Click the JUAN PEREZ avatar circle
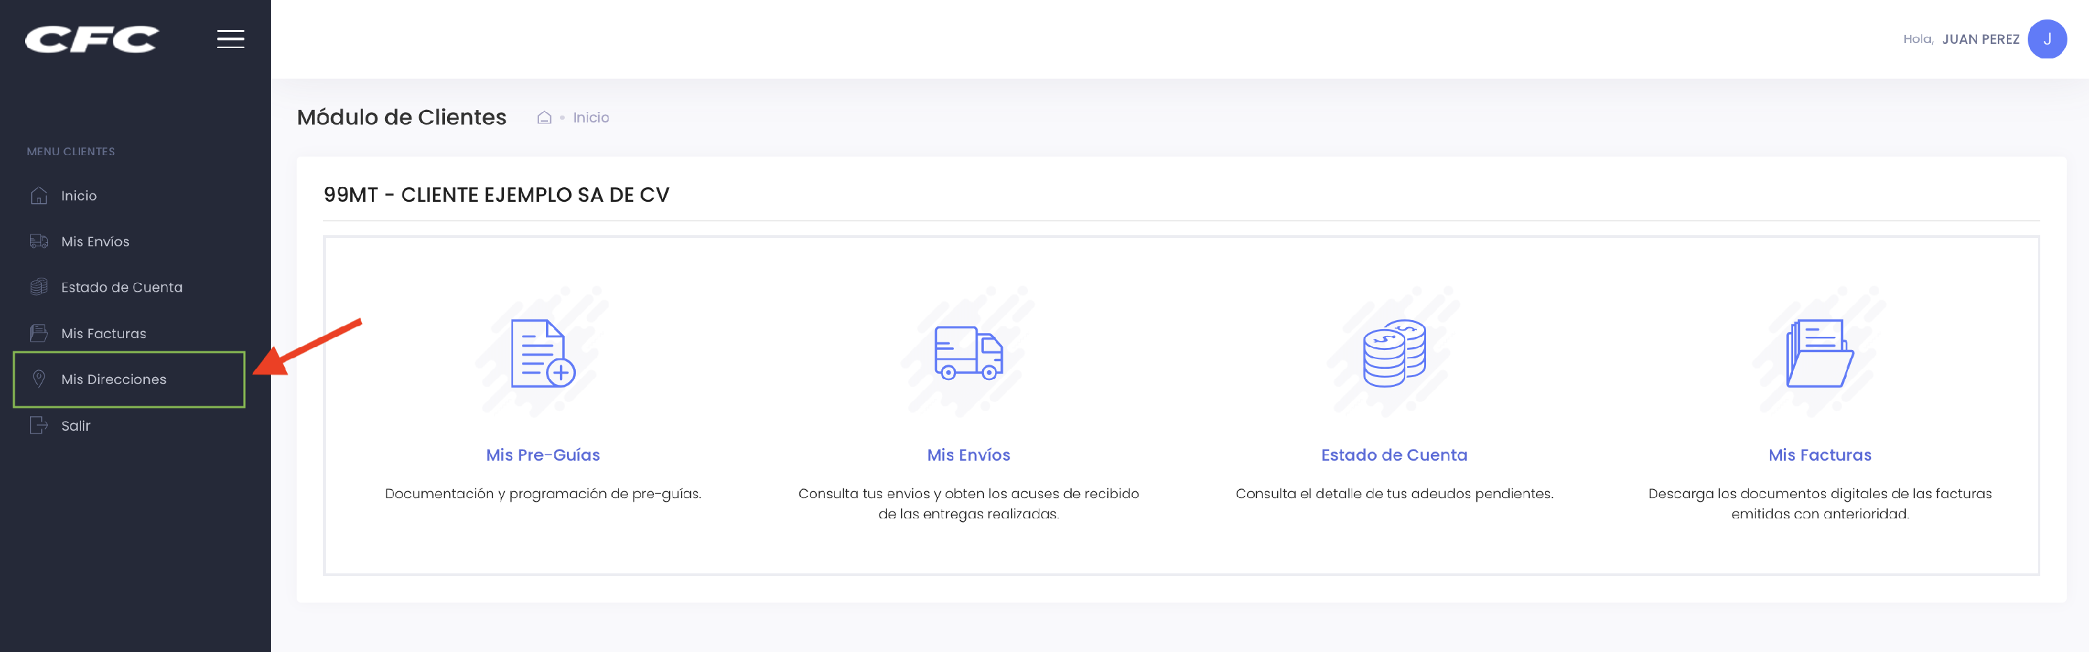The height and width of the screenshot is (652, 2089). pyautogui.click(x=2049, y=38)
